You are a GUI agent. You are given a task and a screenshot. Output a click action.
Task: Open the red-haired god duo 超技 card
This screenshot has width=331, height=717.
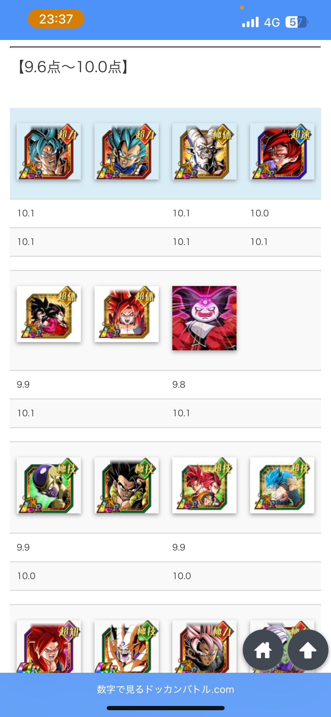pyautogui.click(x=204, y=485)
